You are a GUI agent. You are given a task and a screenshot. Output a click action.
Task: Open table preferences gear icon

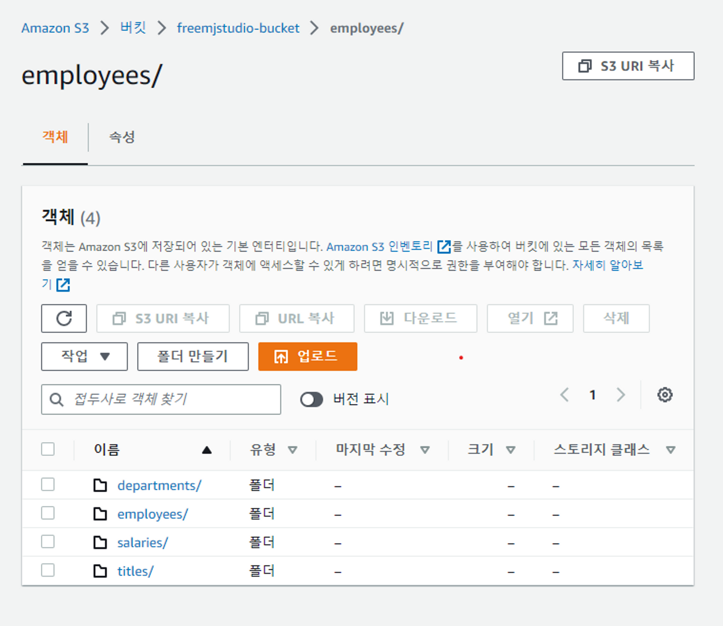point(664,395)
